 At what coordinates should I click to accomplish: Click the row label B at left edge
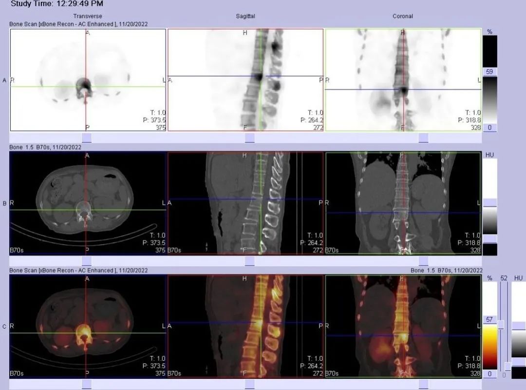point(4,204)
